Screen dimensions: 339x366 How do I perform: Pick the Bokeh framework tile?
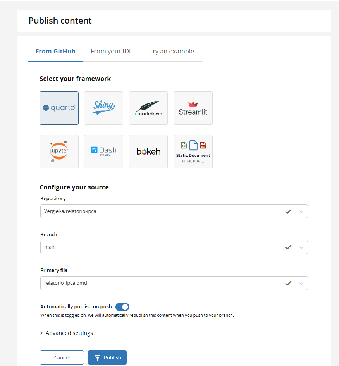[x=148, y=151]
